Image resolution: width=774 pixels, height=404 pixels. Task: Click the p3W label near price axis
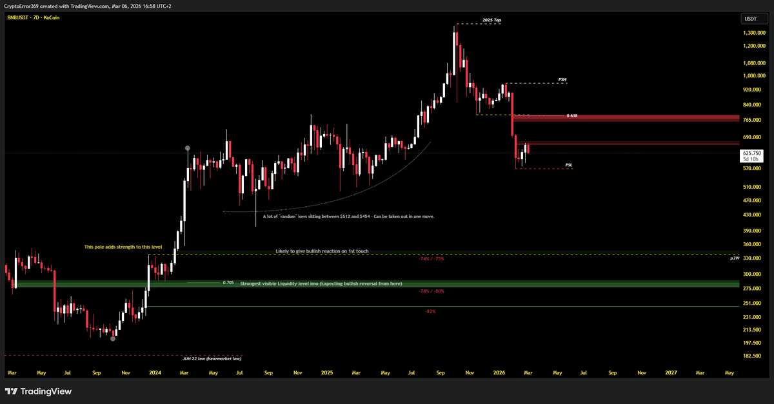click(x=735, y=258)
